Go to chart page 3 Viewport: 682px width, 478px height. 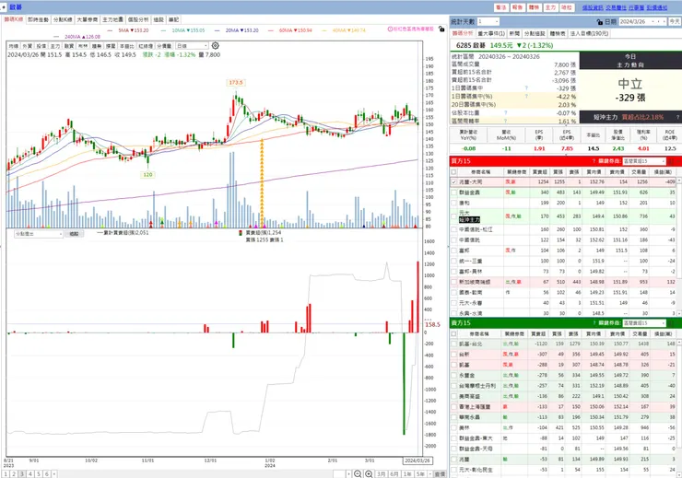[22, 474]
